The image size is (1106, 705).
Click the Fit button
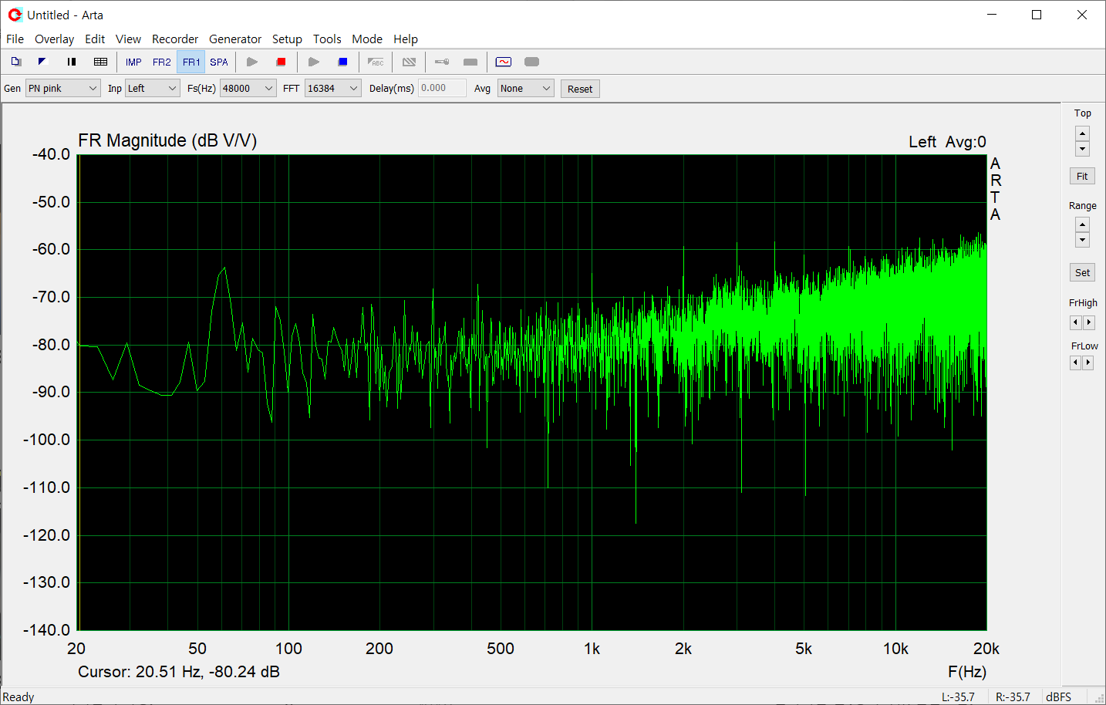click(1082, 176)
